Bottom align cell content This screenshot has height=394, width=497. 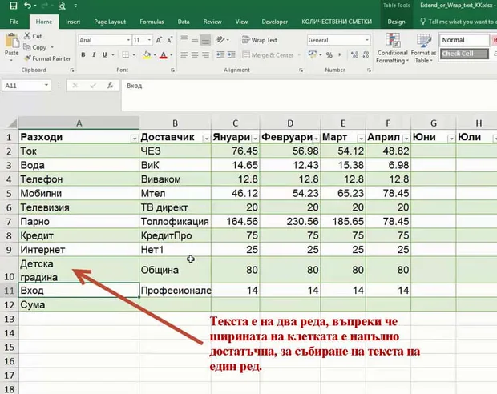(x=206, y=40)
